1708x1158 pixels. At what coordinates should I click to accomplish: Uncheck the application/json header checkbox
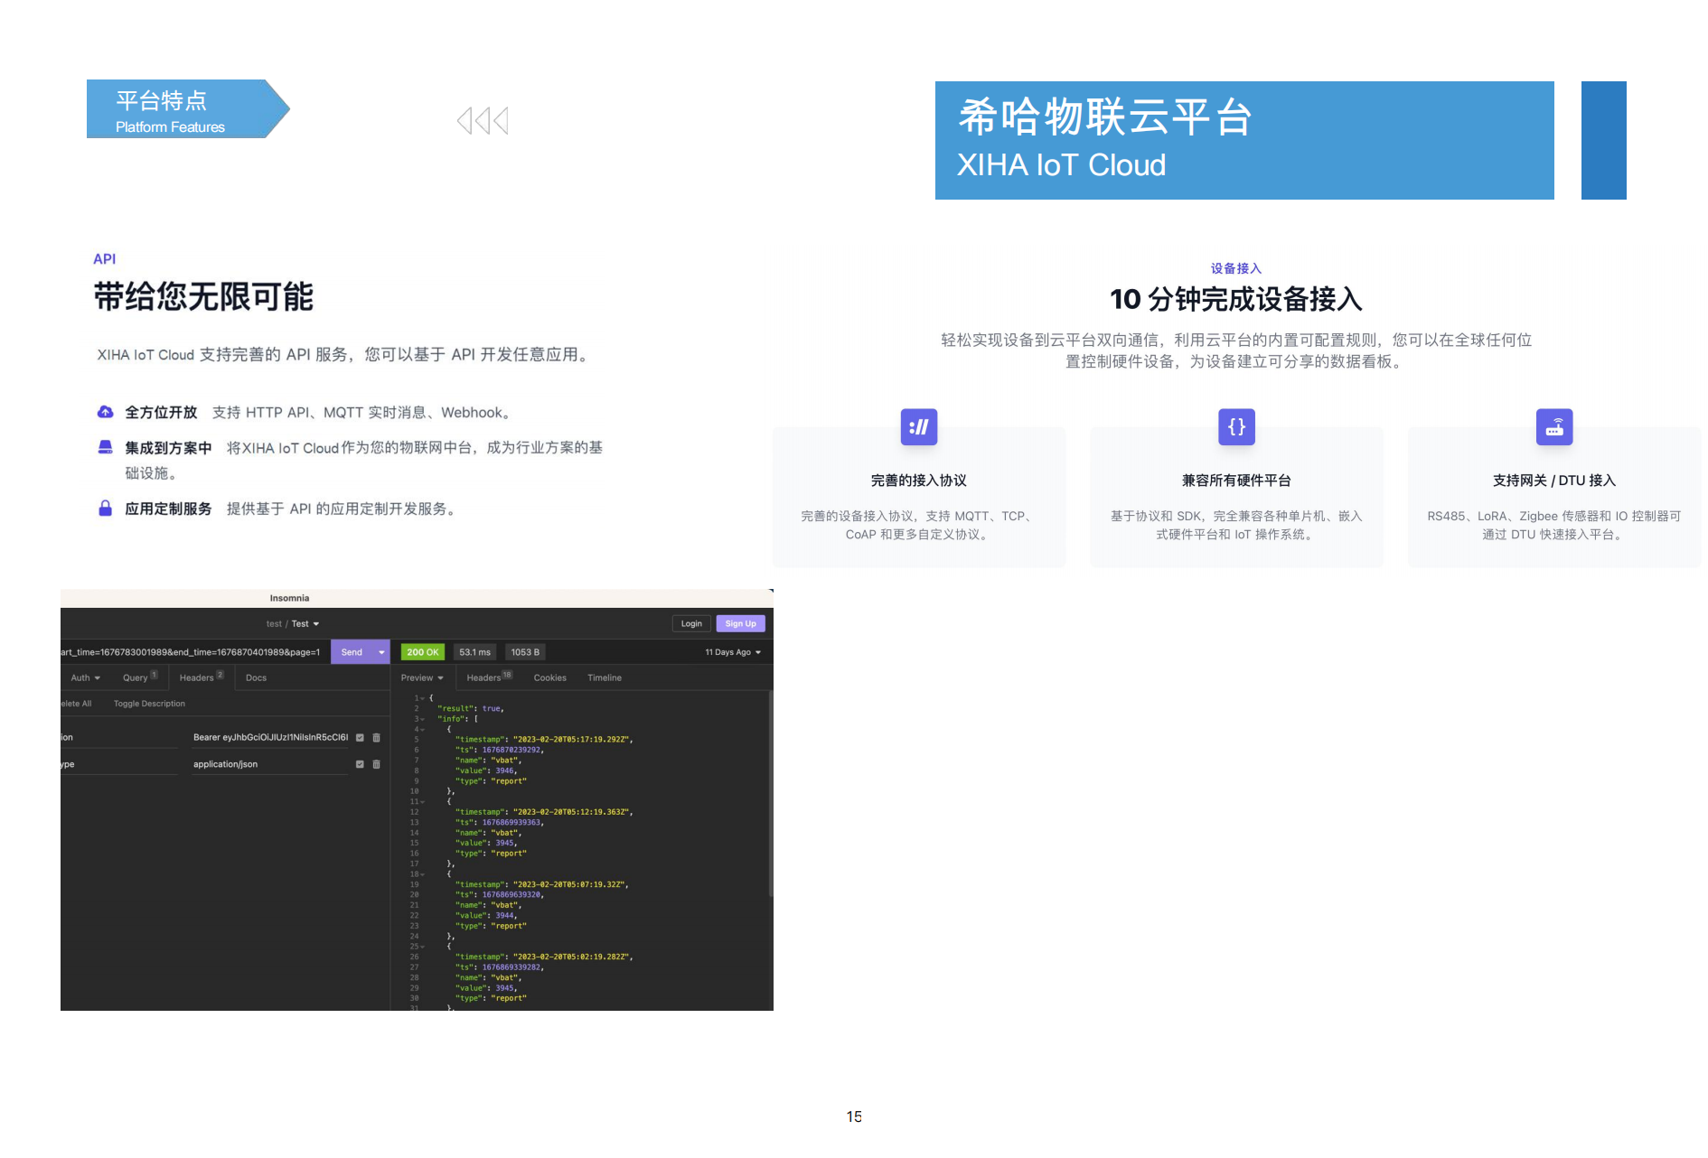pos(360,764)
